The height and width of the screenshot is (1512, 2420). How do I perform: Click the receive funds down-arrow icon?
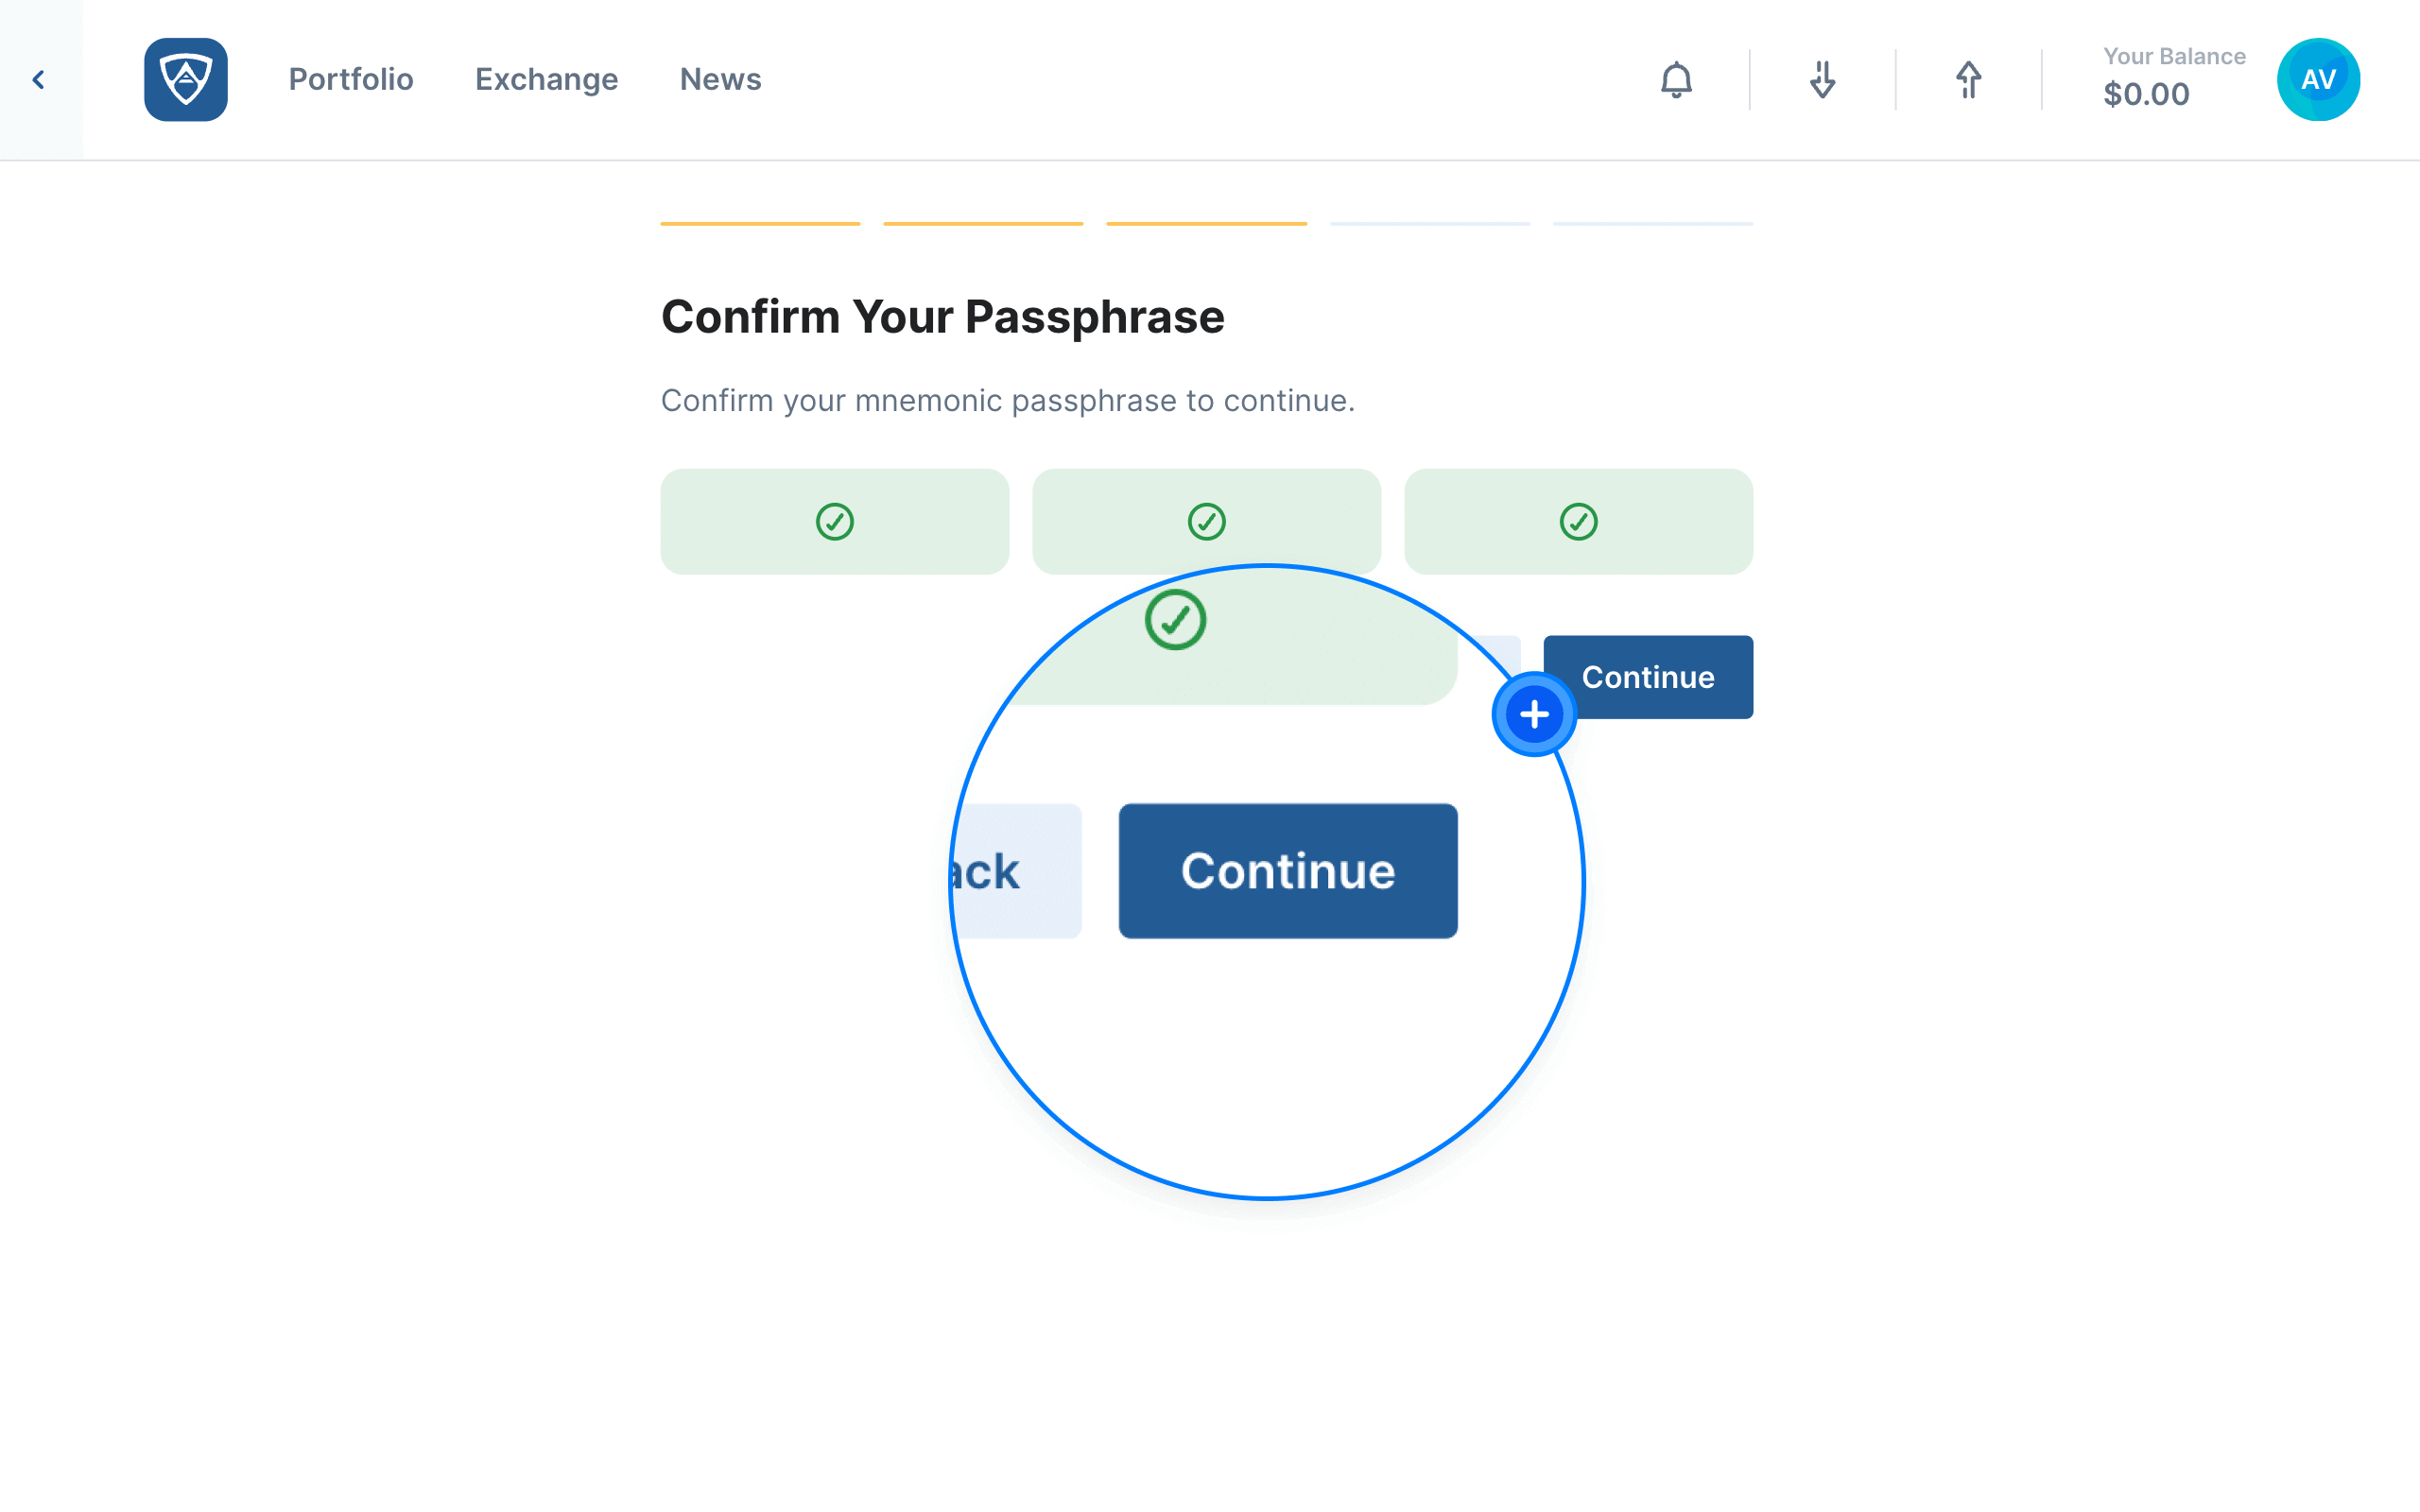pos(1822,80)
